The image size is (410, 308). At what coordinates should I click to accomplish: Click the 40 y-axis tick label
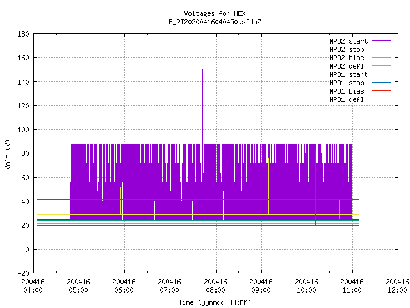[25, 201]
